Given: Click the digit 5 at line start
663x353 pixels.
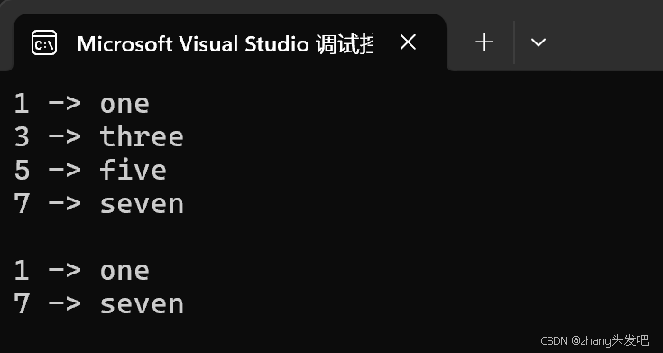Looking at the screenshot, I should tap(22, 171).
